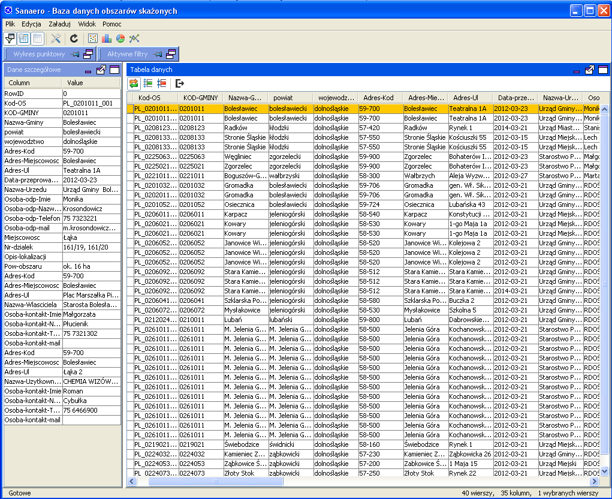The width and height of the screenshot is (612, 499).
Task: Minimize the Dane szczegółowe panel
Action: [x=88, y=70]
